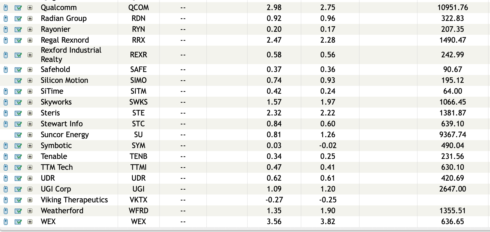The image size is (490, 232).
Task: Click the phone icon in the Symbotic row
Action: click(6, 146)
